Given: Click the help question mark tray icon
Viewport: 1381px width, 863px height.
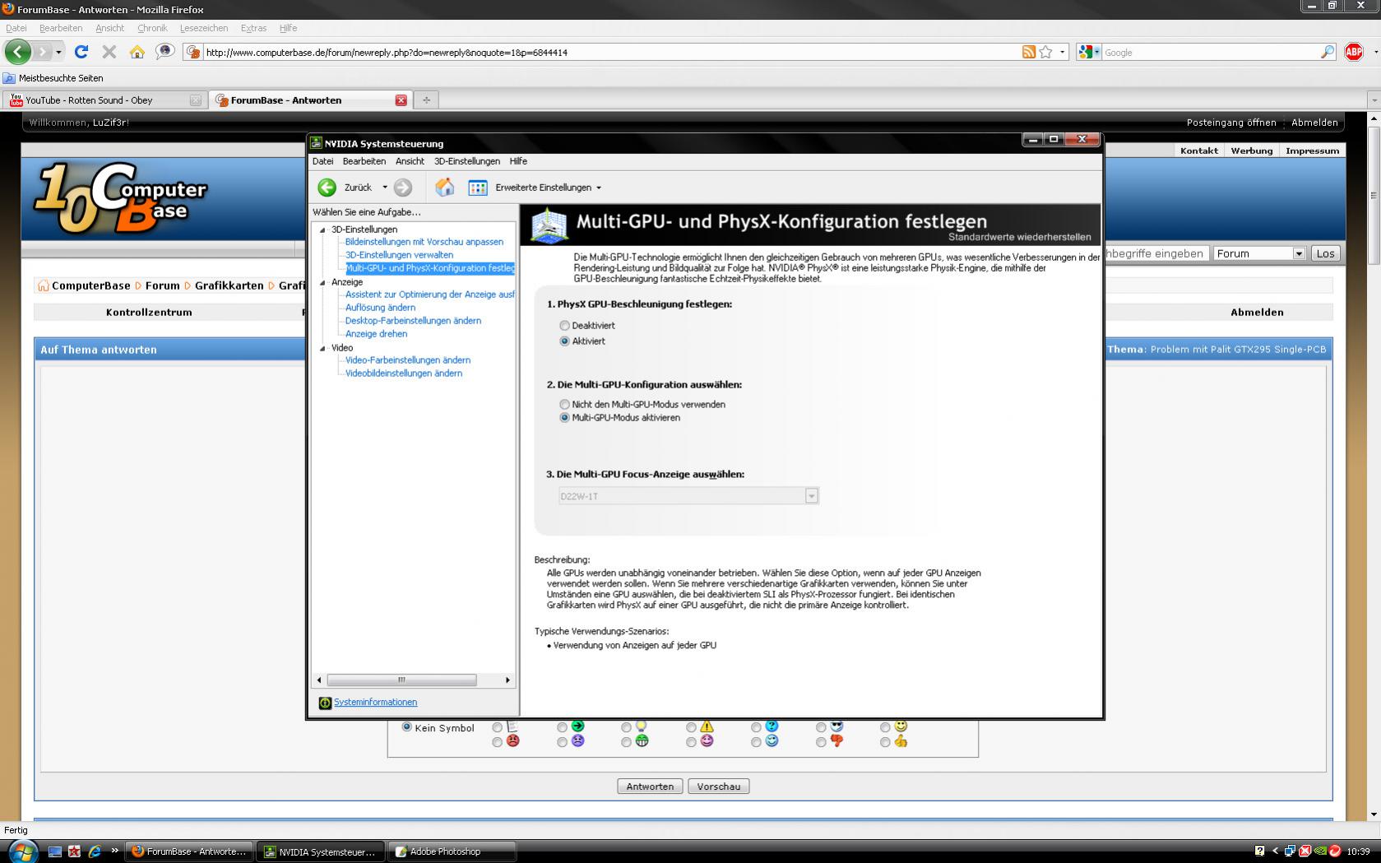Looking at the screenshot, I should tap(1259, 851).
